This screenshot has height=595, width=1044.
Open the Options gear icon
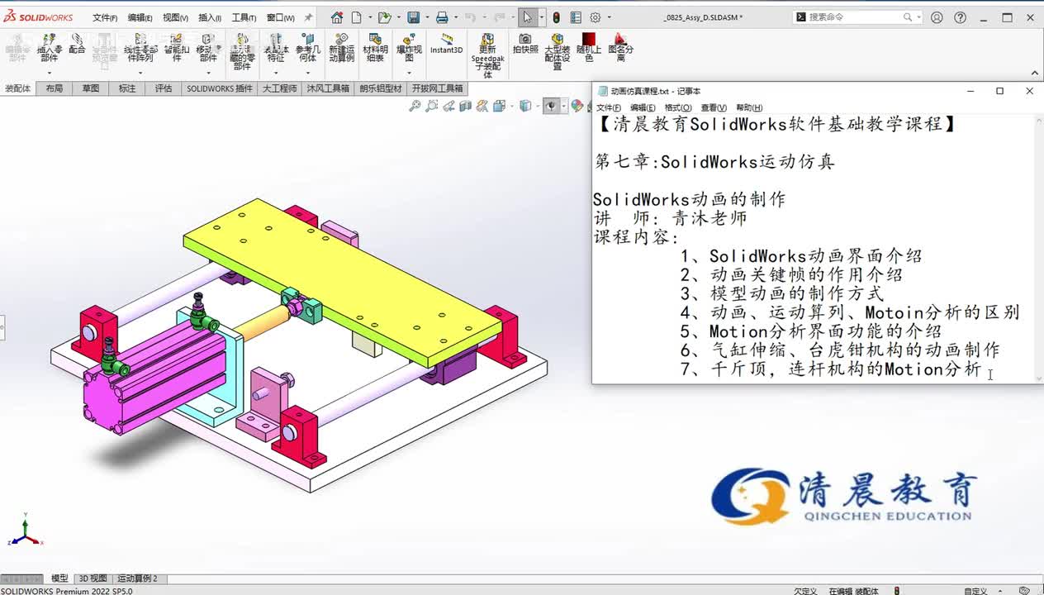pos(595,17)
